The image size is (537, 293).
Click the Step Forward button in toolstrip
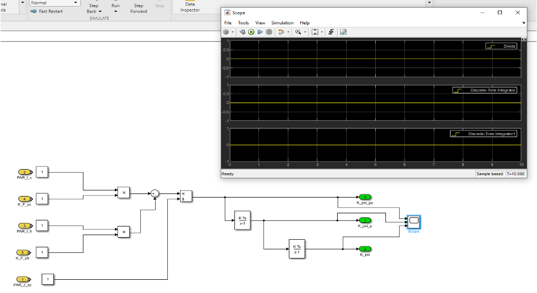(138, 8)
